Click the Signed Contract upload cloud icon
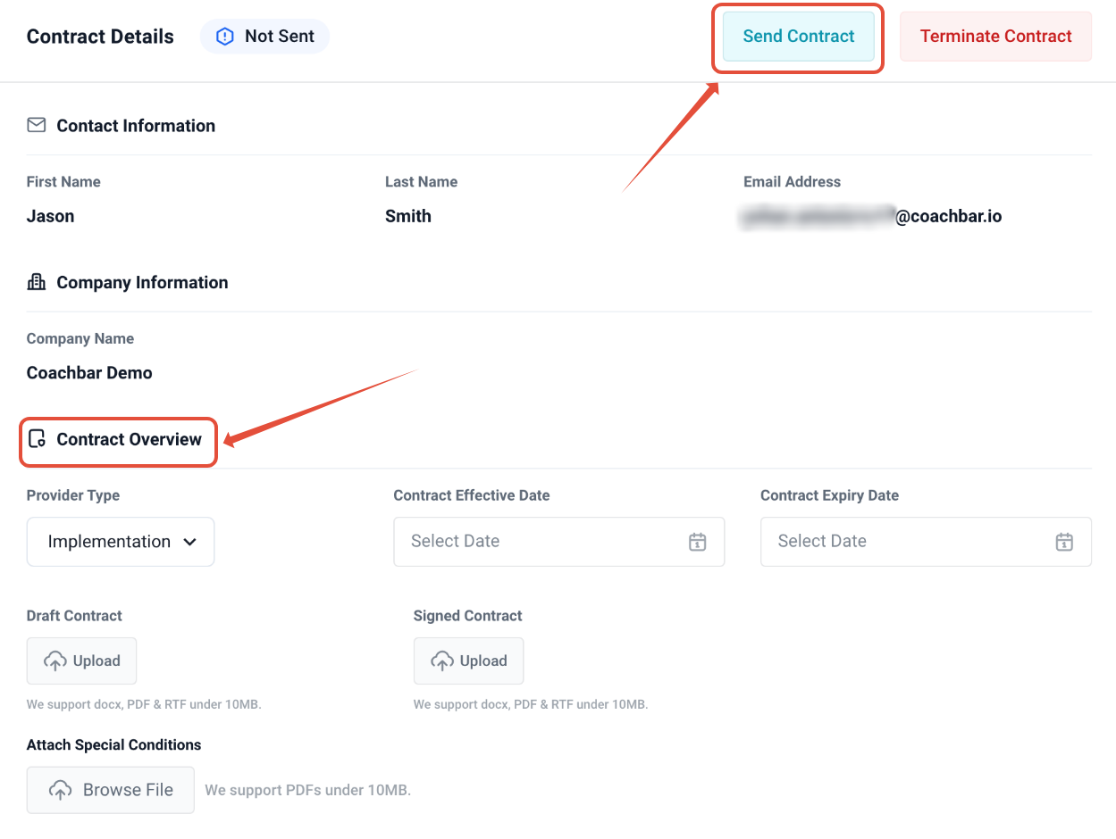Screen dimensions: 1116x839 click(442, 661)
